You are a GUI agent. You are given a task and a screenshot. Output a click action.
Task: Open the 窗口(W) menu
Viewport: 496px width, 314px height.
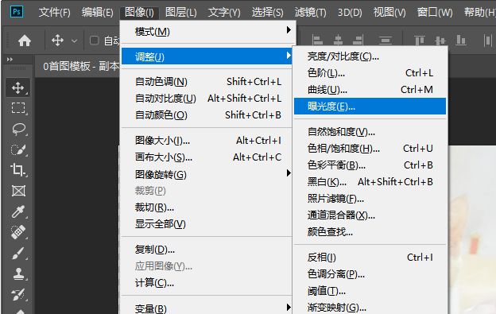(435, 13)
